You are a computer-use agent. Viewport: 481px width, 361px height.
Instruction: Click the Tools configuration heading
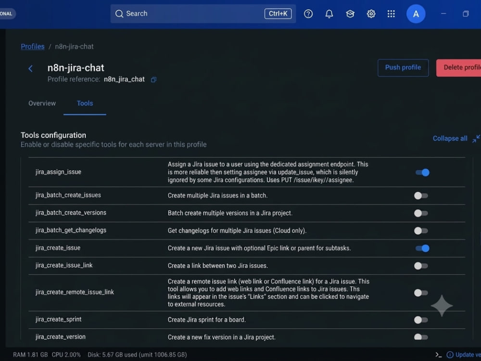coord(53,135)
